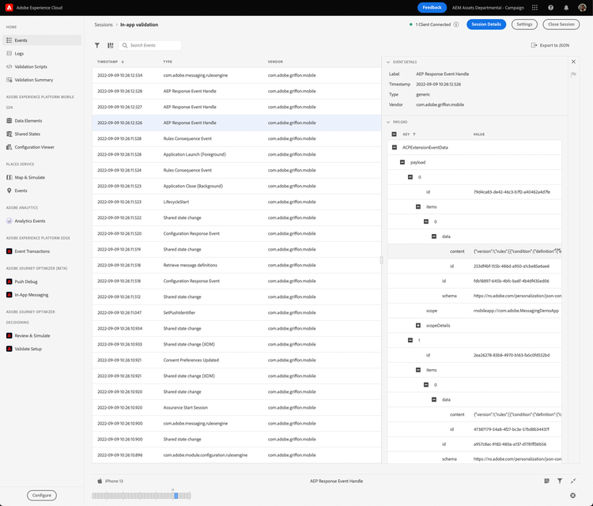Open Validate Setup in the sidebar
The height and width of the screenshot is (506, 593).
[x=28, y=349]
